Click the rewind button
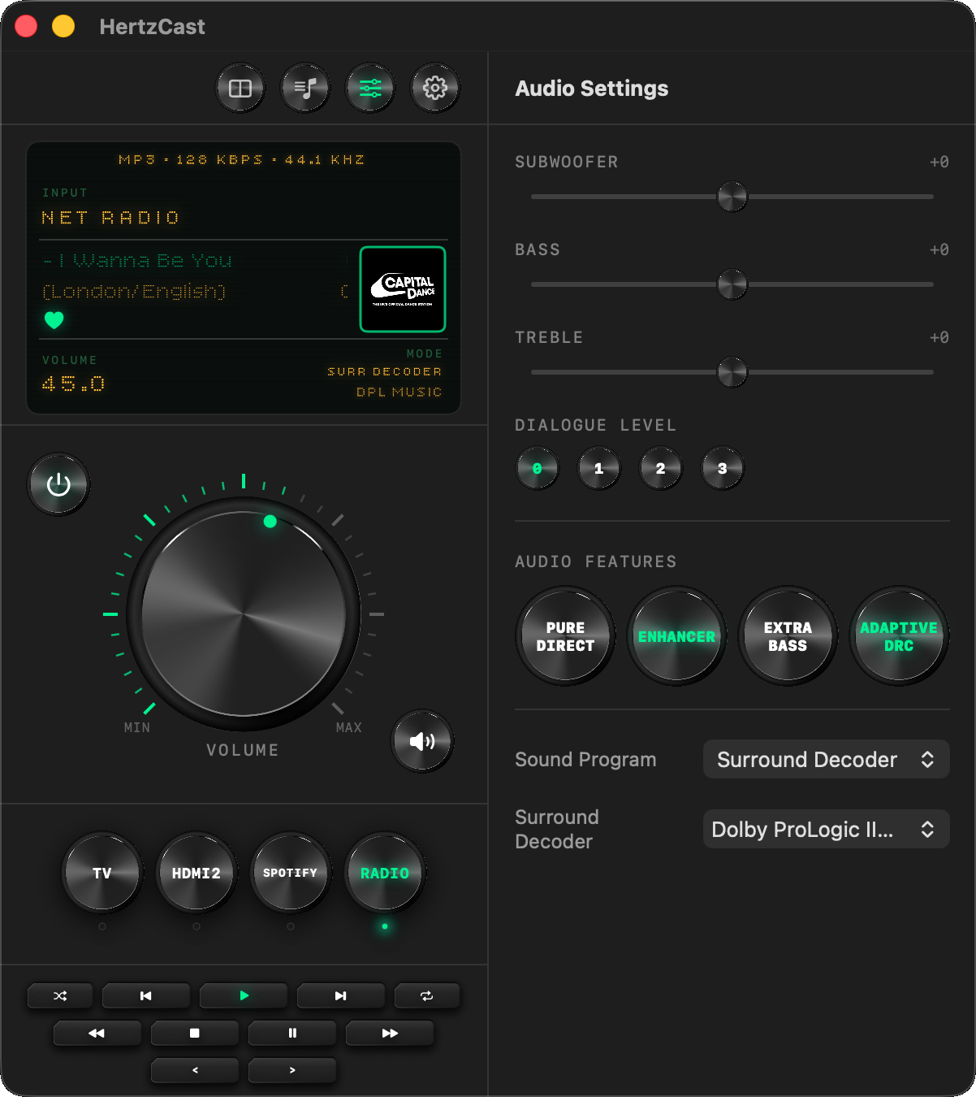 97,1033
